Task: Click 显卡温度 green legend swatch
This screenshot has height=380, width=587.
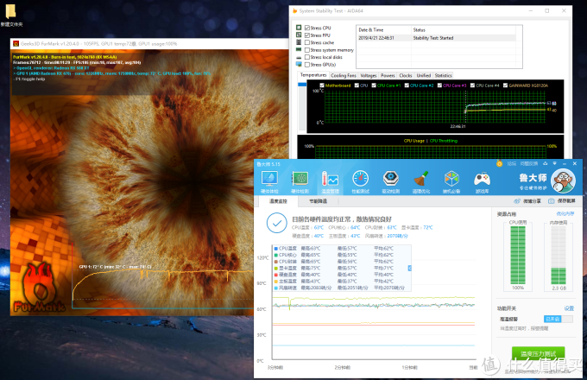Action: click(276, 268)
